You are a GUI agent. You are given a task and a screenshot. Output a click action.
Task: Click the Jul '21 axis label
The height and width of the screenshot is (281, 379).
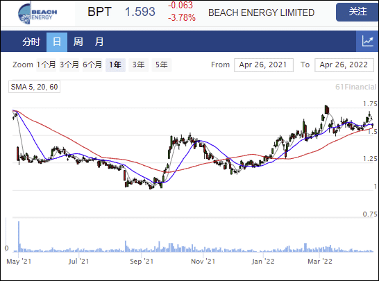(79, 261)
